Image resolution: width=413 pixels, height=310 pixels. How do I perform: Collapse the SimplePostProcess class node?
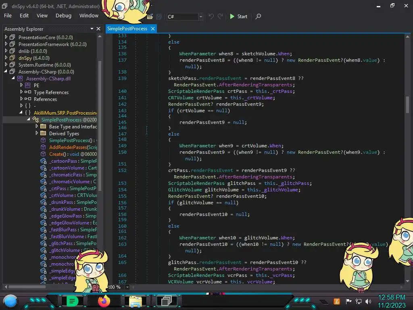point(29,119)
